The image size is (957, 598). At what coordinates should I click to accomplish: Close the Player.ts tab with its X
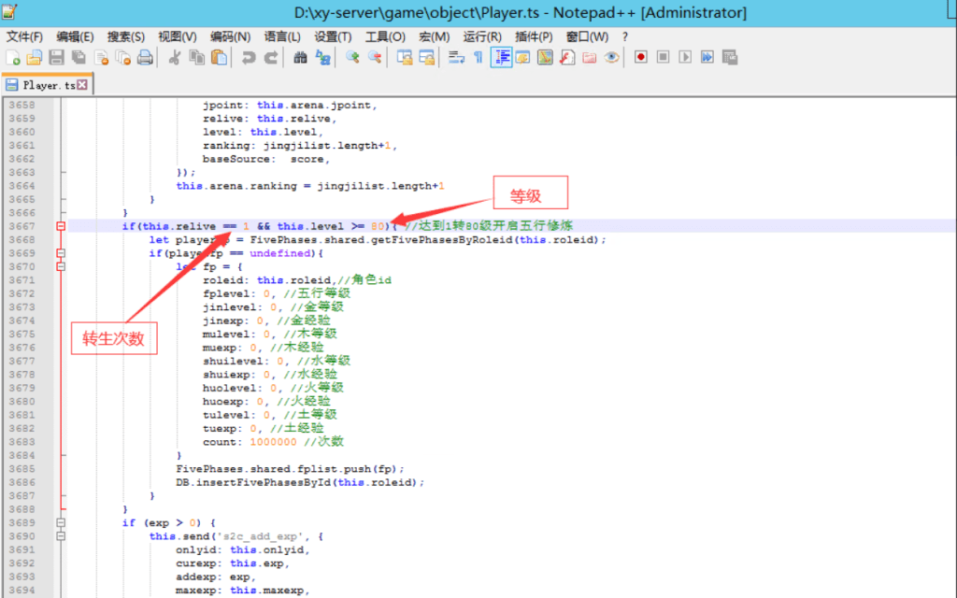point(82,84)
